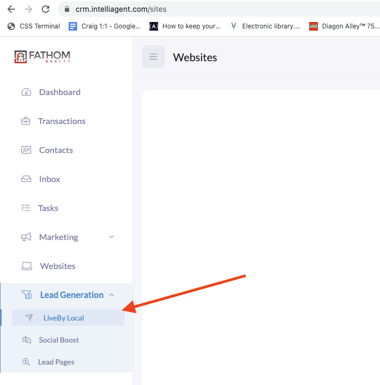Open Websites in the sidebar
Viewport: 380px width, 385px height.
point(57,266)
